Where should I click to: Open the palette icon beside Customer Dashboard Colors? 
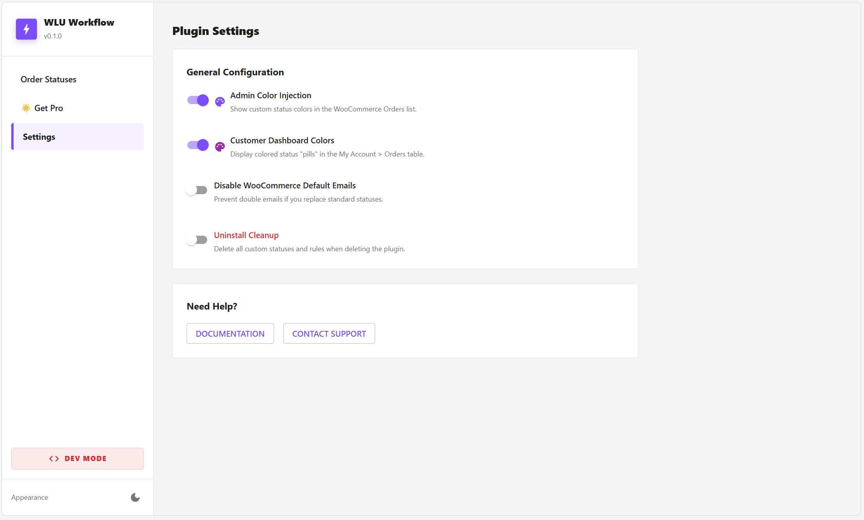[x=220, y=146]
